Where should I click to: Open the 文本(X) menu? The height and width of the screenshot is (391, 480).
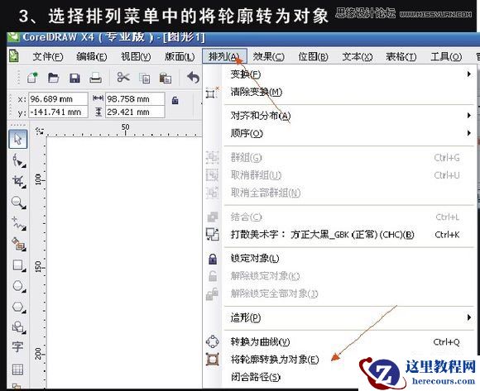point(358,56)
